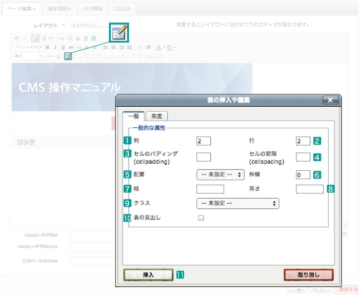Click the 挿入 insert button
This screenshot has height=295, width=359.
148,274
